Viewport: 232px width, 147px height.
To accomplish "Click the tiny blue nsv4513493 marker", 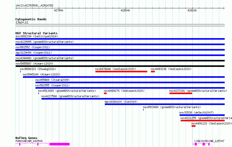I will pos(39,93).
